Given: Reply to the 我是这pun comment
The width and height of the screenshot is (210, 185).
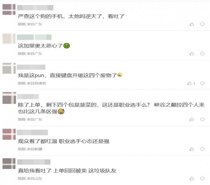Looking at the screenshot, I should coord(202,83).
